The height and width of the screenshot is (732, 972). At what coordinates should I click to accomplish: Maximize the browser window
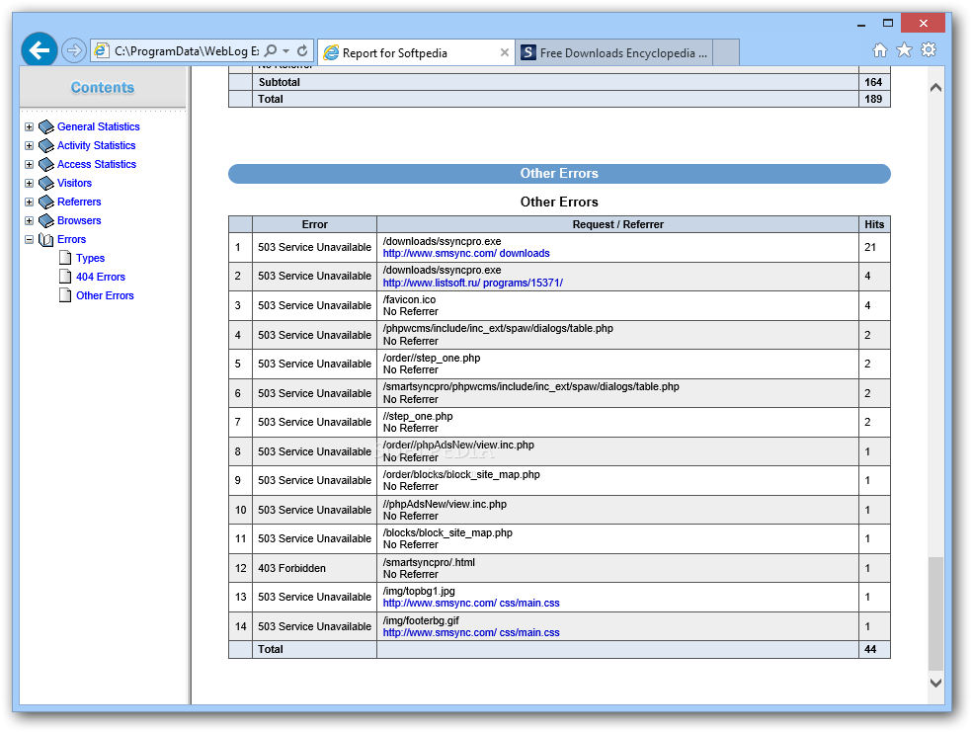click(888, 24)
